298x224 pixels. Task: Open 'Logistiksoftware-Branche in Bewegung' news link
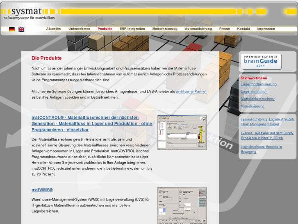[x=262, y=149]
